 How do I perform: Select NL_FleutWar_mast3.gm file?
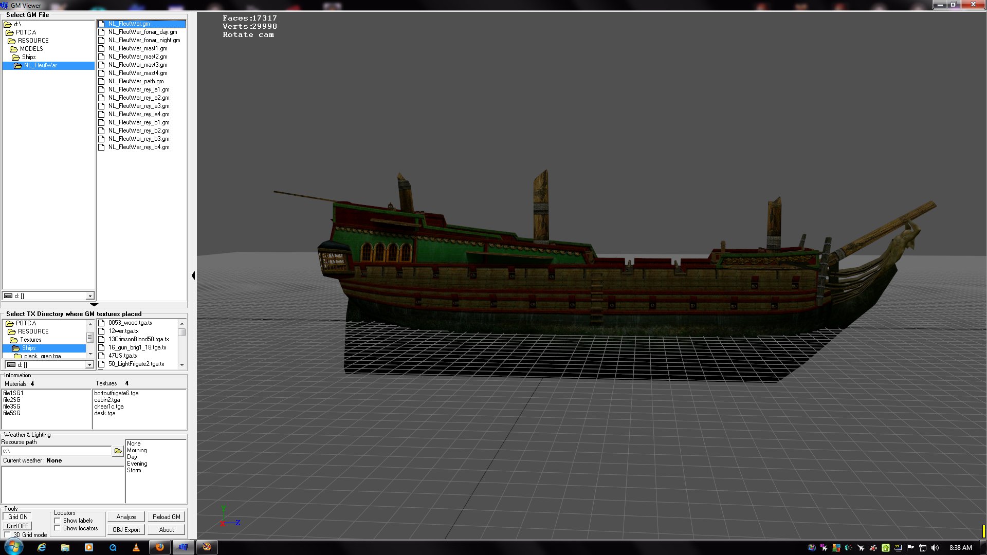[138, 65]
